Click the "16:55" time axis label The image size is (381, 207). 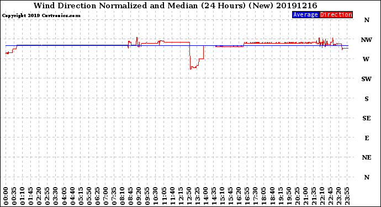[247, 196]
